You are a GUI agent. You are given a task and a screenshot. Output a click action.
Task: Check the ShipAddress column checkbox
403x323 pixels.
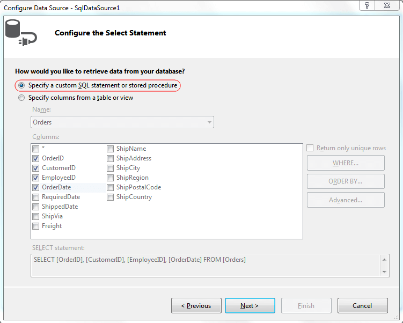(110, 158)
